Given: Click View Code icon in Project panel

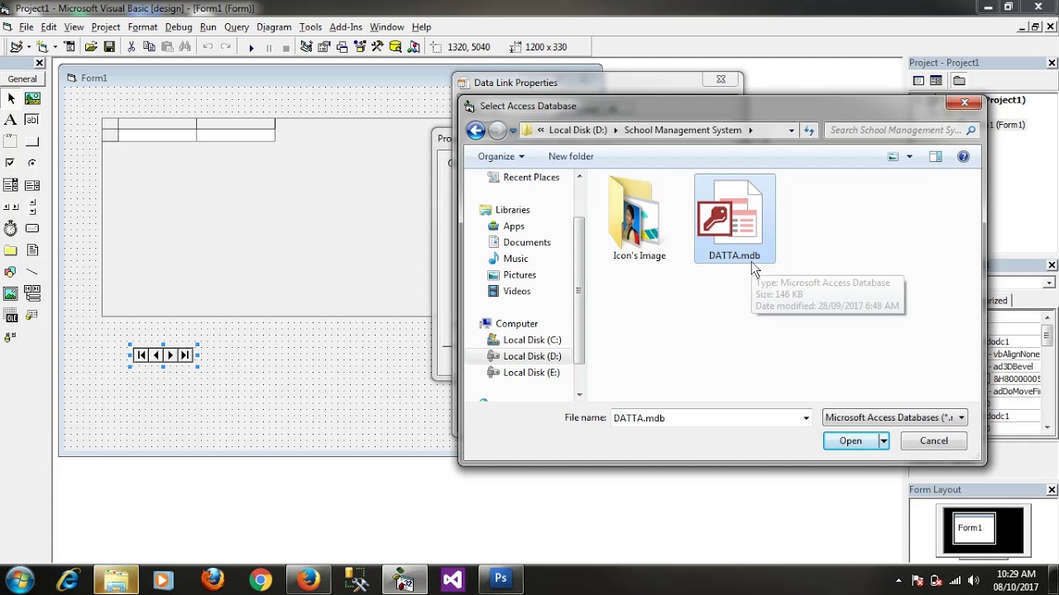Looking at the screenshot, I should tap(918, 80).
